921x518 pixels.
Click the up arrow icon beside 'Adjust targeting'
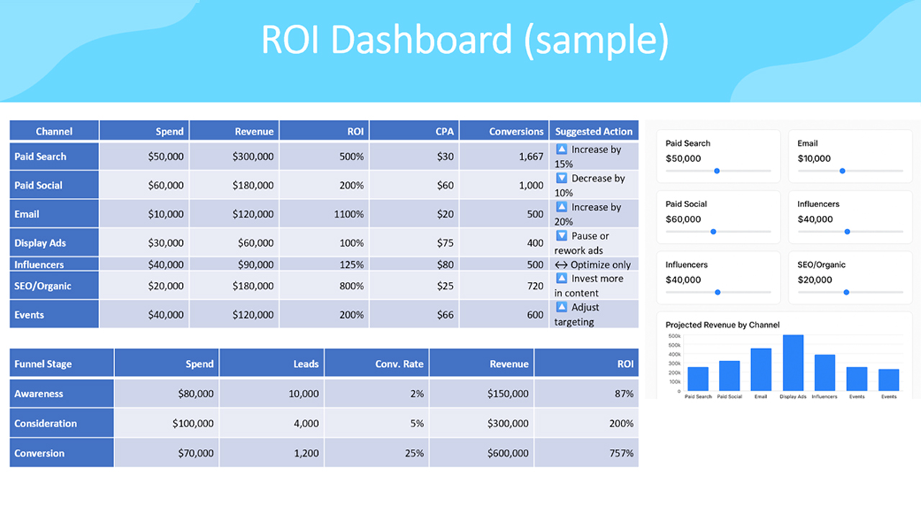click(562, 307)
